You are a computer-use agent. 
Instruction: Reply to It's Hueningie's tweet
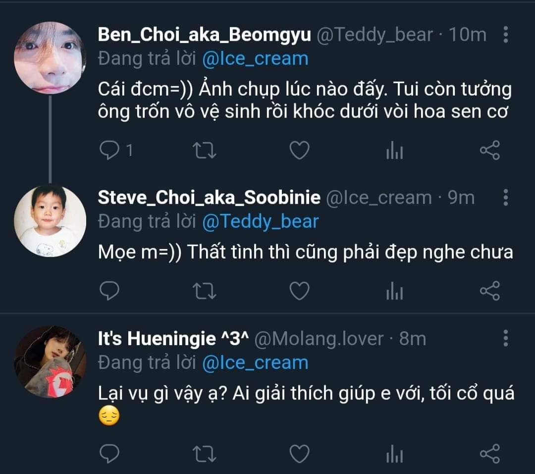click(x=109, y=453)
